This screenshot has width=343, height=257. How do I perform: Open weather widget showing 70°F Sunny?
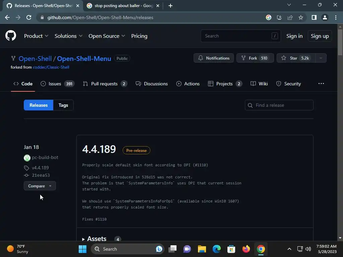17,249
